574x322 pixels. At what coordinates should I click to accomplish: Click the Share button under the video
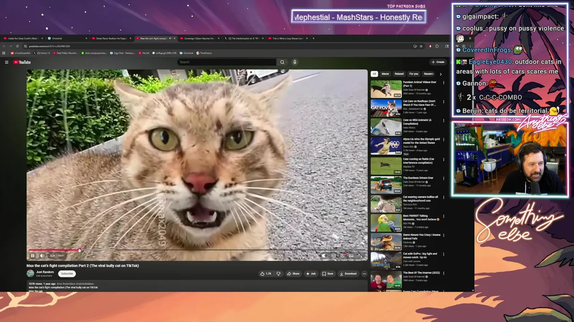point(293,274)
